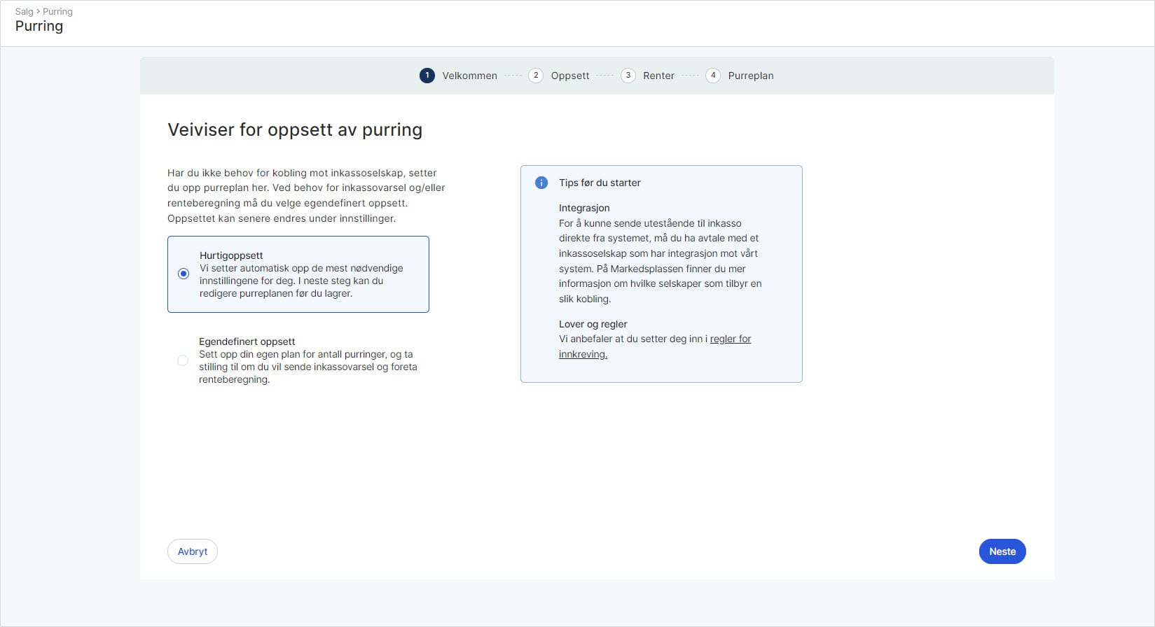
Task: Switch to the Purreplan step label
Action: [750, 76]
